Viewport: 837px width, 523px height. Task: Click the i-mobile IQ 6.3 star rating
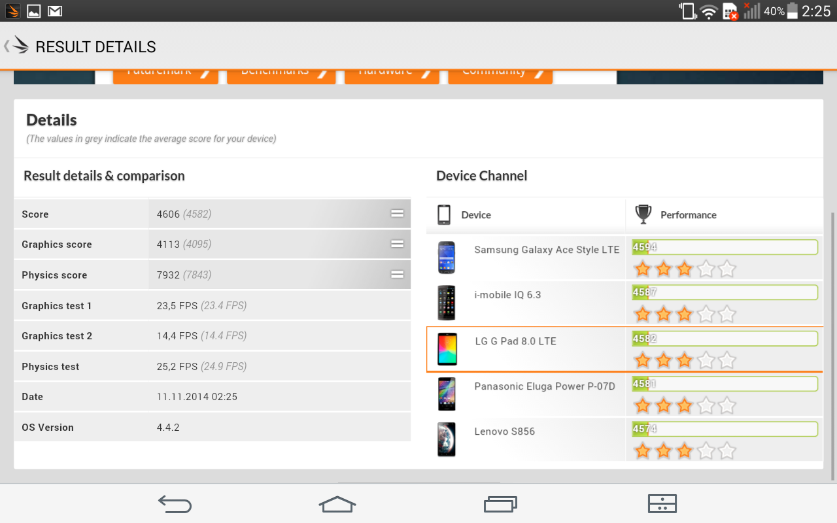coord(685,314)
